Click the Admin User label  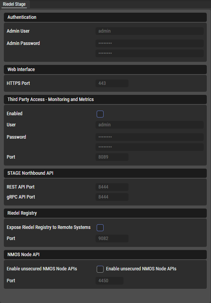(18, 31)
